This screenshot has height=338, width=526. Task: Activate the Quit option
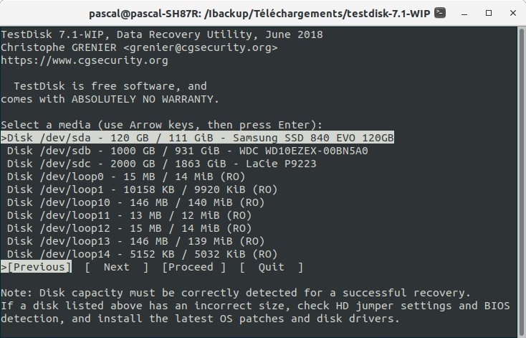coord(272,267)
